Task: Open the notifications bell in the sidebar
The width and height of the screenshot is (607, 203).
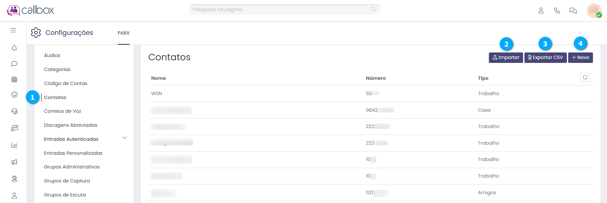Action: pos(14,48)
